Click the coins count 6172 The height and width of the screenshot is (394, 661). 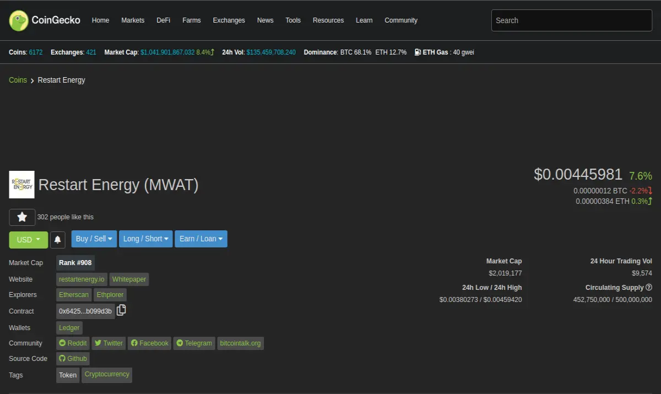pyautogui.click(x=35, y=52)
